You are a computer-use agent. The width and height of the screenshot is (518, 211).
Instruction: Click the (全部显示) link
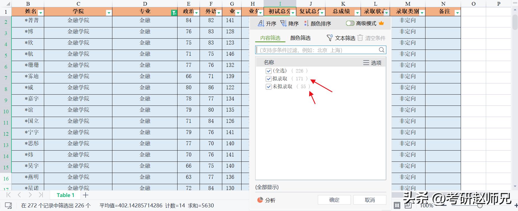(267, 187)
